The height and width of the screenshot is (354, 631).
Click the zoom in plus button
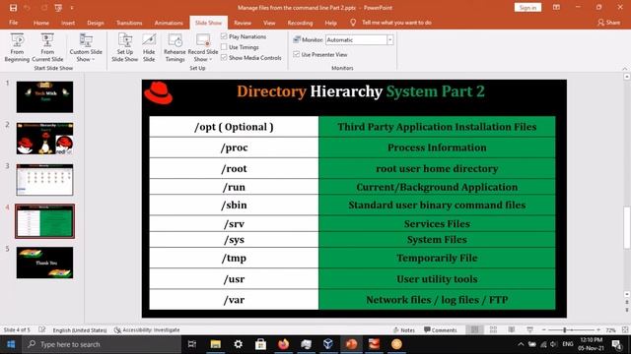point(598,330)
